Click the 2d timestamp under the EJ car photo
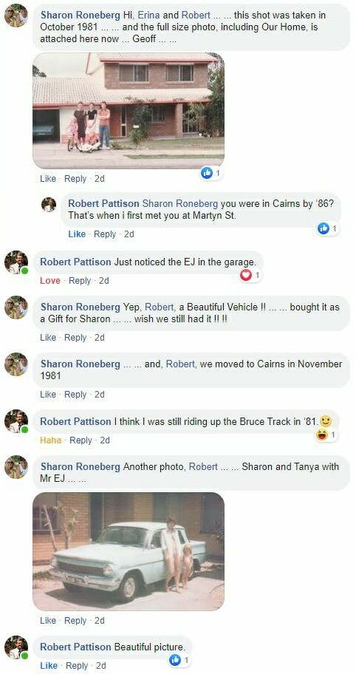The image size is (356, 674). (99, 621)
